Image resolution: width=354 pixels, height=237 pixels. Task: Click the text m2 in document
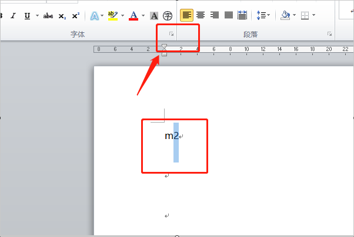[172, 136]
